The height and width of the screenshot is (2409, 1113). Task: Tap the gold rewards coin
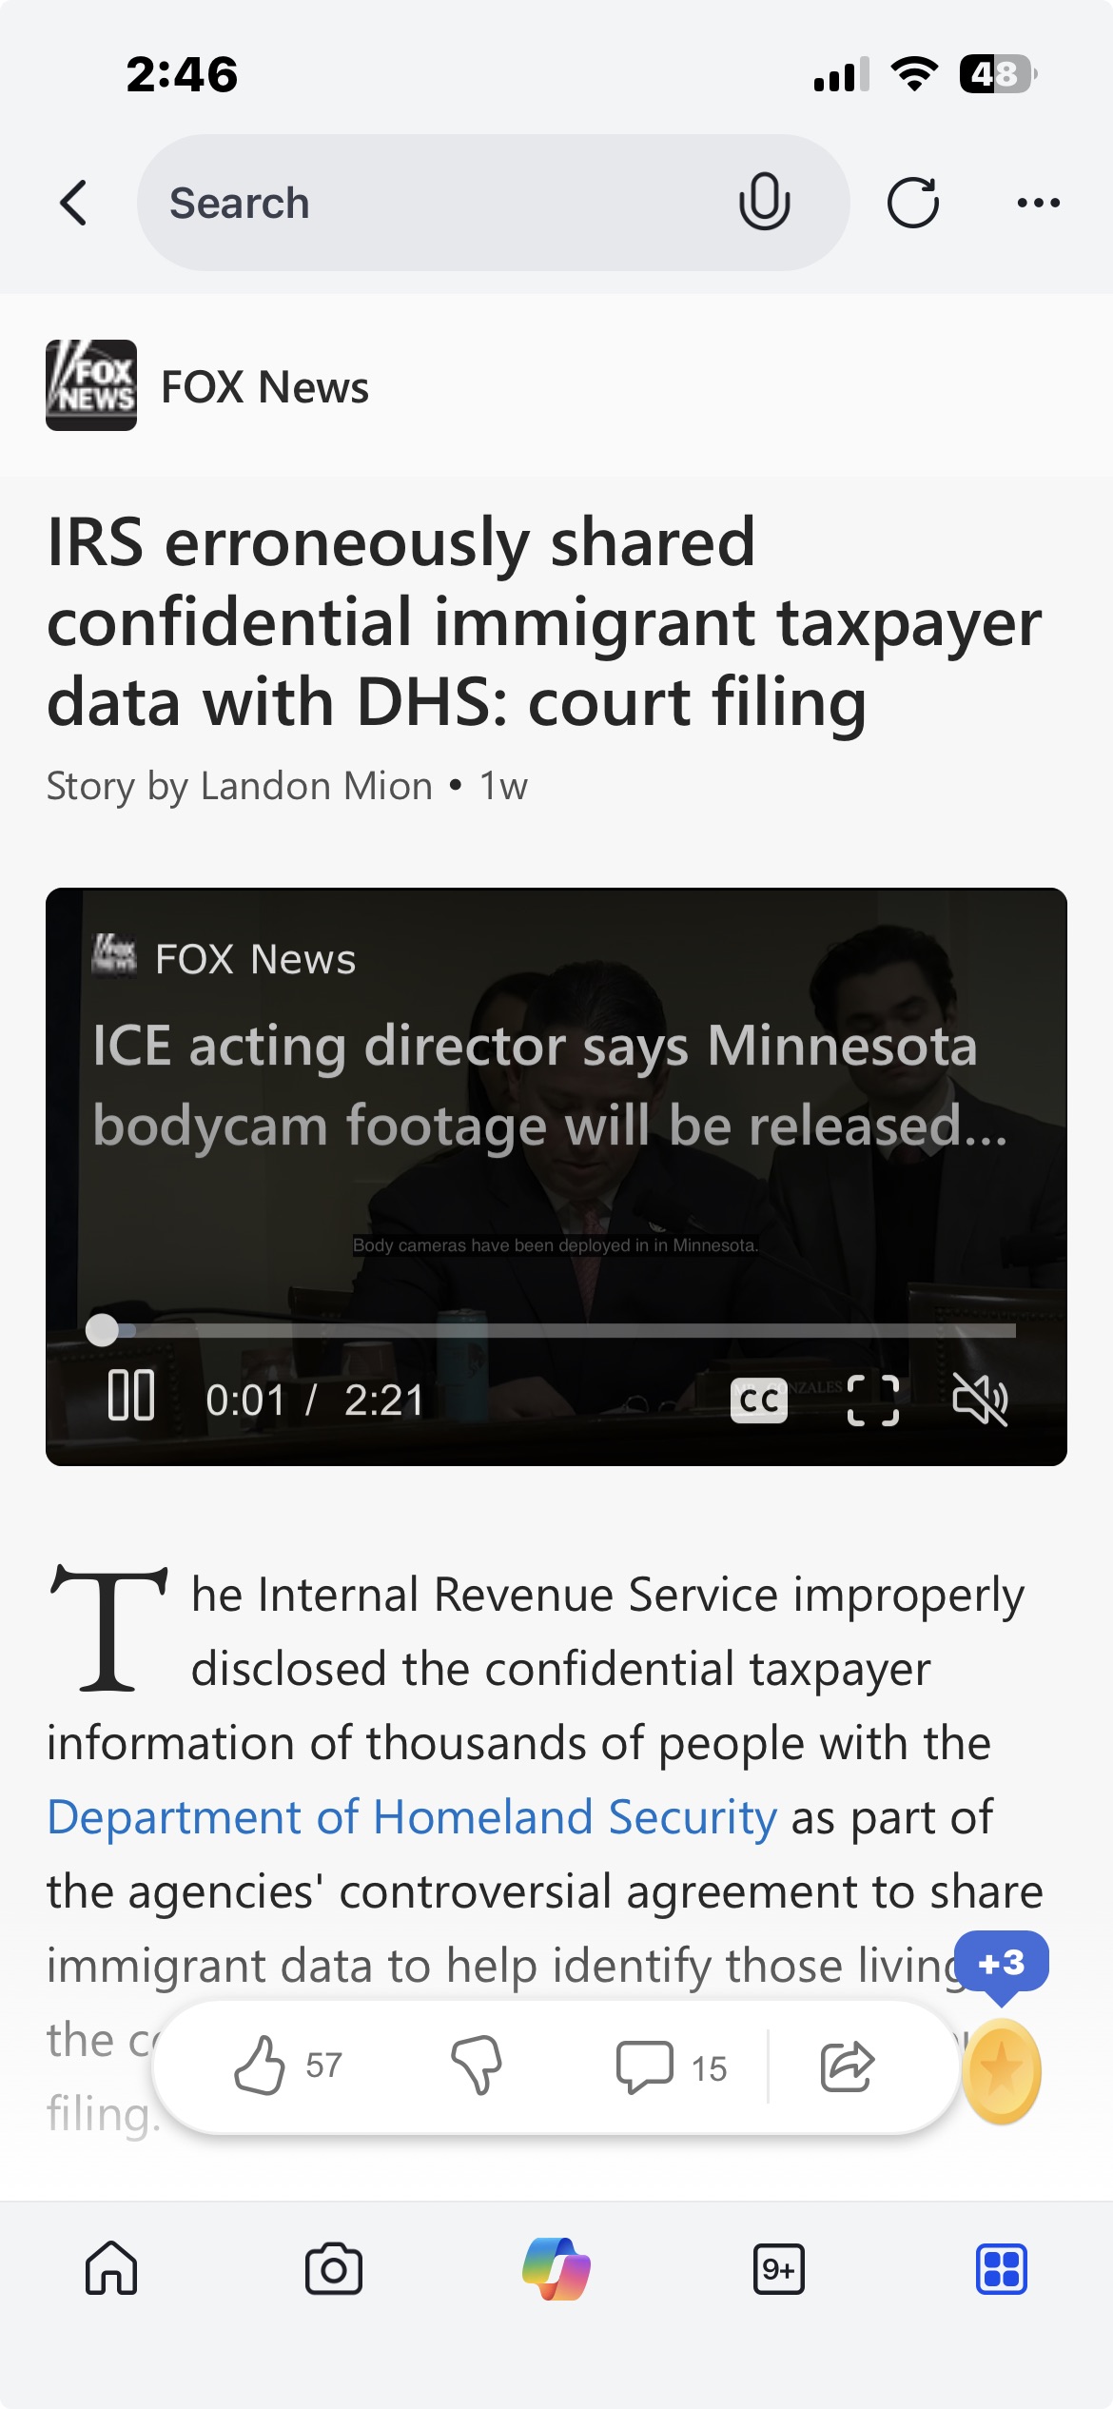click(x=1002, y=2071)
